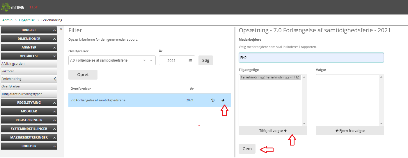Click the Opret button
The image size is (408, 158).
(83, 75)
